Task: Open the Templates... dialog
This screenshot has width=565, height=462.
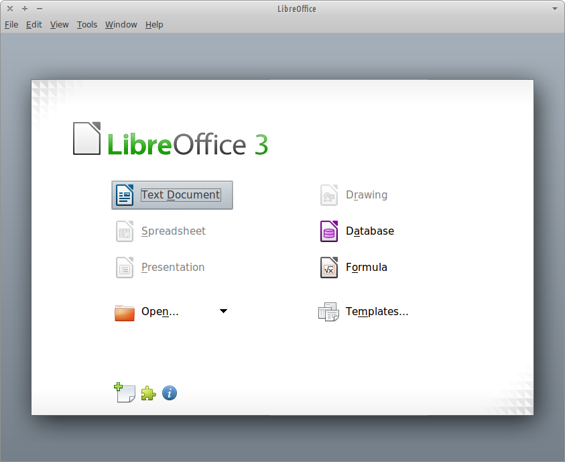Action: coord(377,311)
